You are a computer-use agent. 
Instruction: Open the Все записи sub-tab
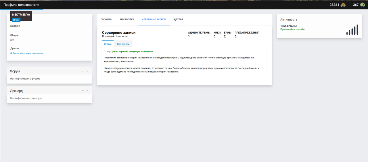[123, 44]
